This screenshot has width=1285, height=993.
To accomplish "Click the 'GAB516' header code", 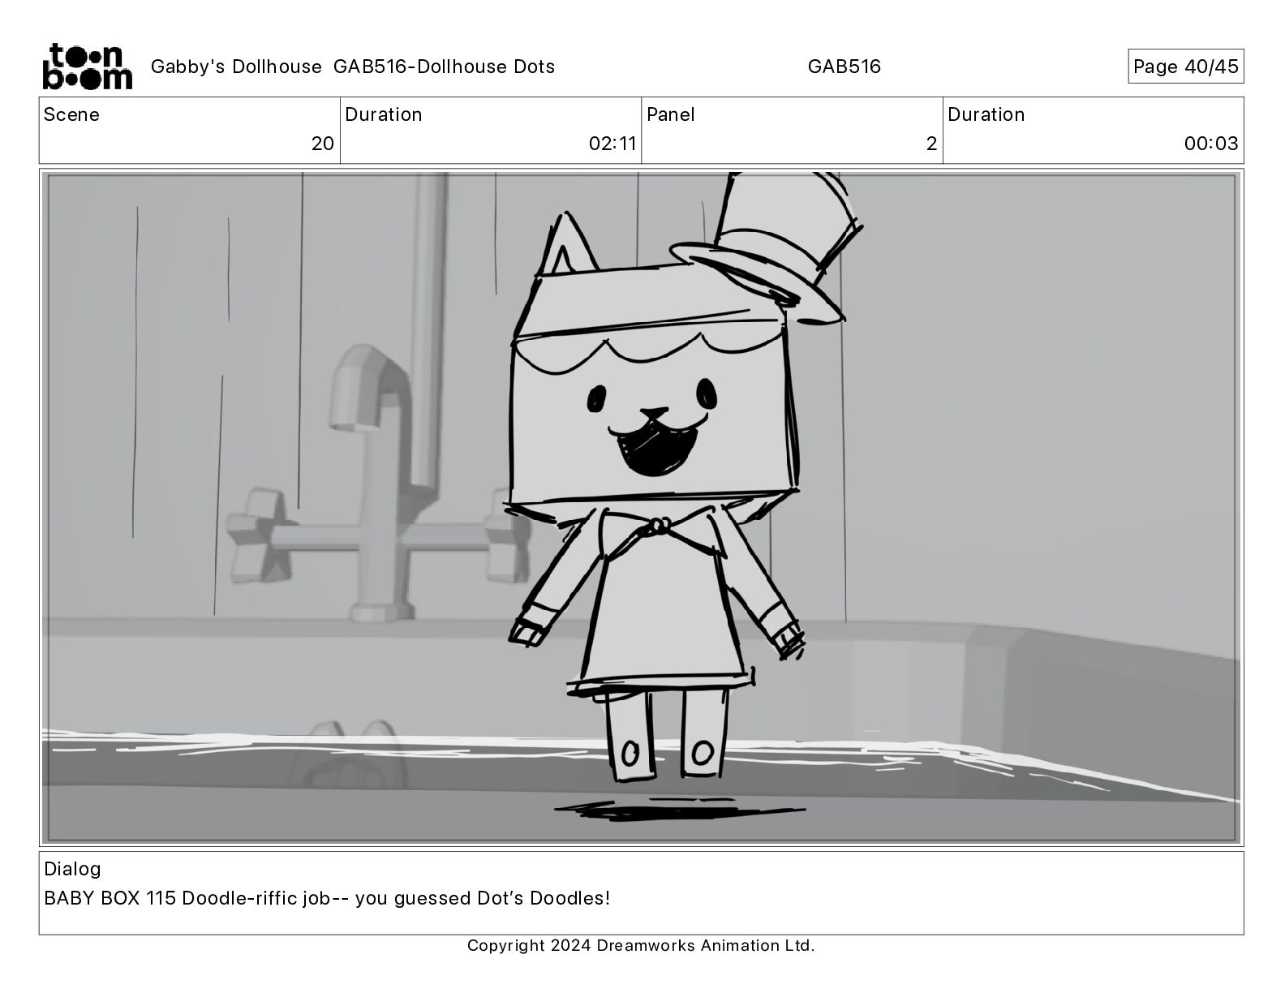I will click(844, 67).
